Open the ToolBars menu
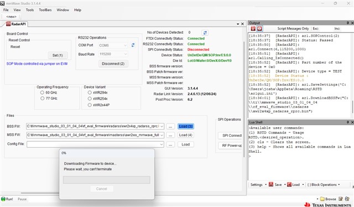Viewport: 354px width, 207px height. point(45,10)
